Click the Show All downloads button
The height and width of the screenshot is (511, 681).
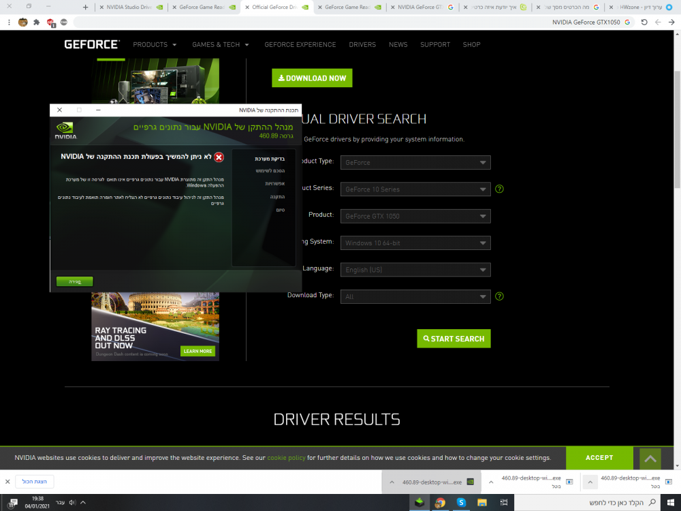34,482
